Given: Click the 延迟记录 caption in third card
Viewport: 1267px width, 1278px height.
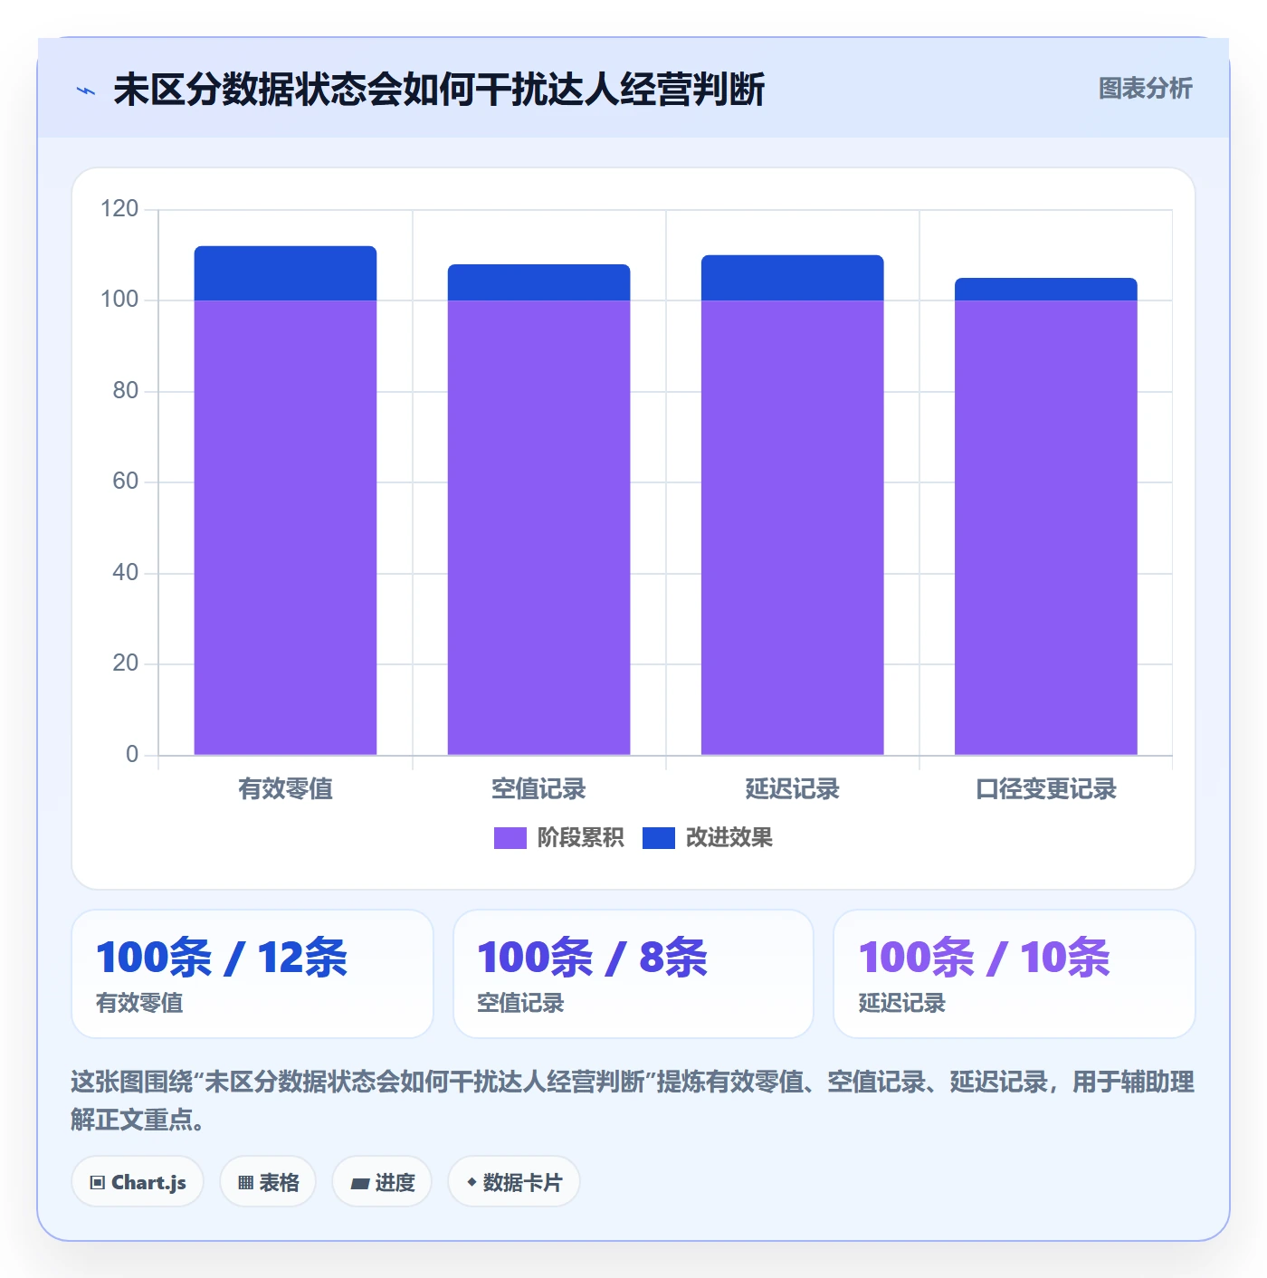Looking at the screenshot, I should point(901,1003).
